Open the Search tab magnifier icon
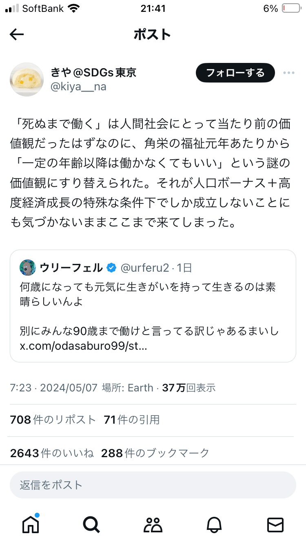The height and width of the screenshot is (545, 306). coord(91,524)
